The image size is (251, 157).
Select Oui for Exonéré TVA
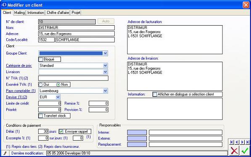point(41,84)
